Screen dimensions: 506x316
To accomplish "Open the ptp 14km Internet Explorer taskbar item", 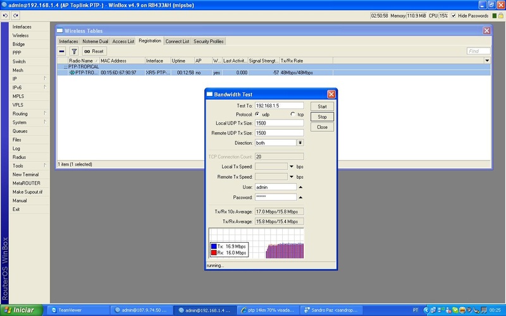I will [x=268, y=310].
